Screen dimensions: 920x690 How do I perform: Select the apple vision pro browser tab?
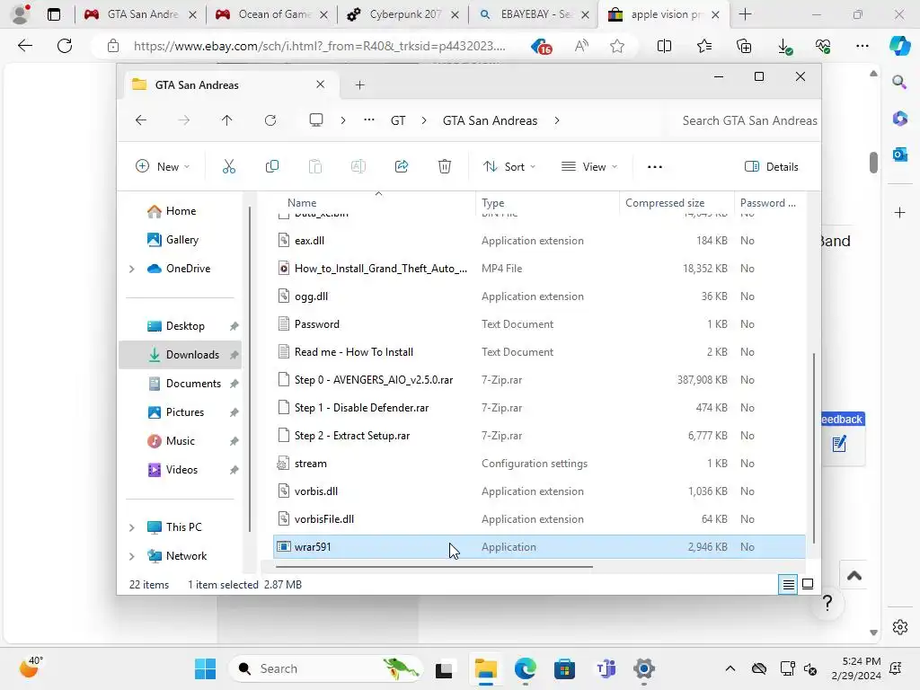[x=663, y=14]
